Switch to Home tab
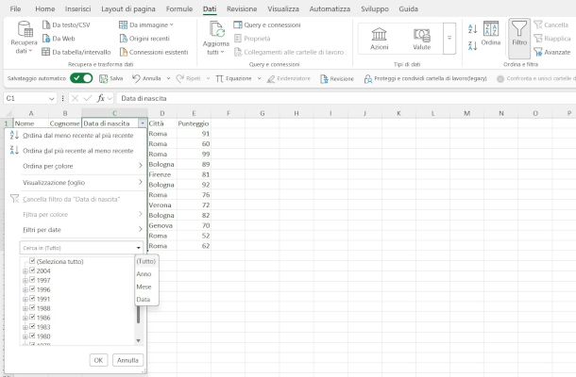Viewport: 576px width, 377px height. click(x=44, y=8)
